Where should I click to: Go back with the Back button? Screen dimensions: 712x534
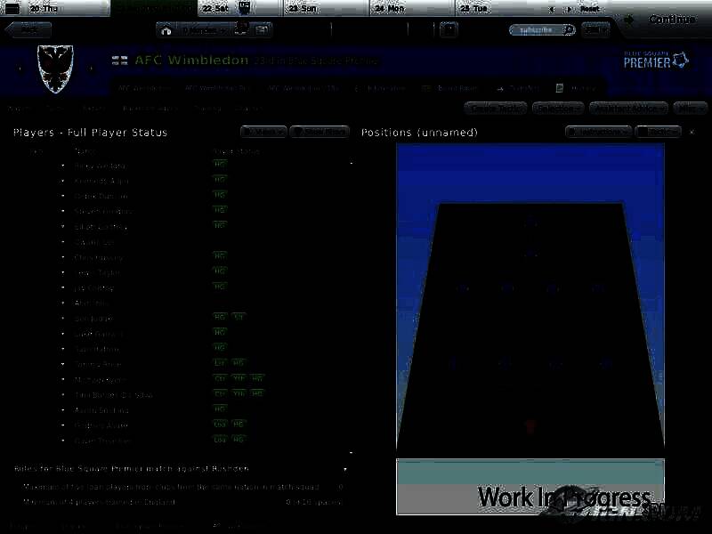[28, 29]
